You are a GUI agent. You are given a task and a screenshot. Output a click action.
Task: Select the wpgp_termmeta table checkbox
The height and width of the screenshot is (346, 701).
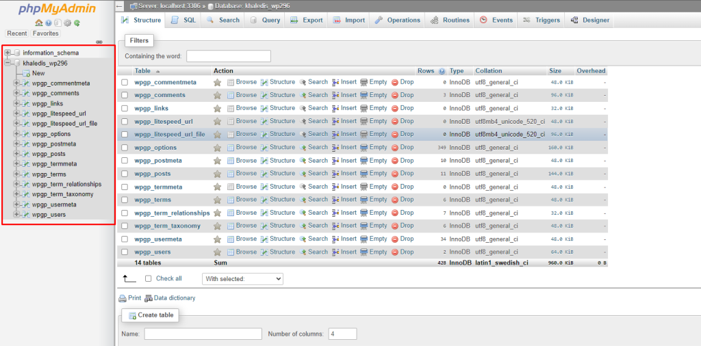[125, 187]
